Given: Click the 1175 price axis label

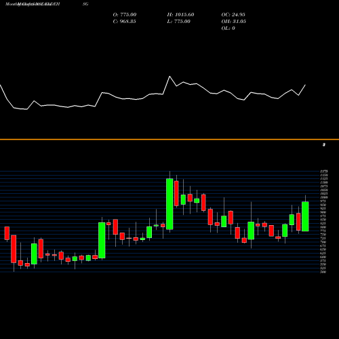Looking at the screenshot, I should [x=324, y=172].
